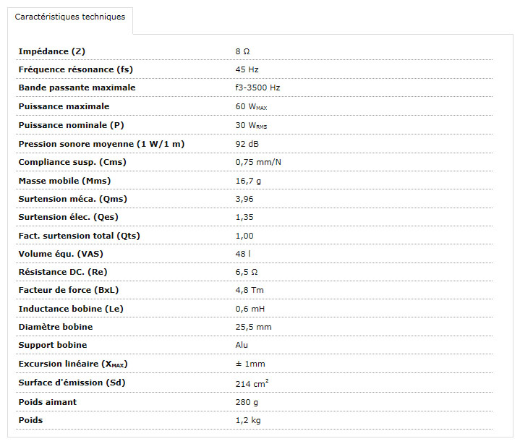This screenshot has height=444, width=520.
Task: Select the Poids aimant row label
Action: 48,402
